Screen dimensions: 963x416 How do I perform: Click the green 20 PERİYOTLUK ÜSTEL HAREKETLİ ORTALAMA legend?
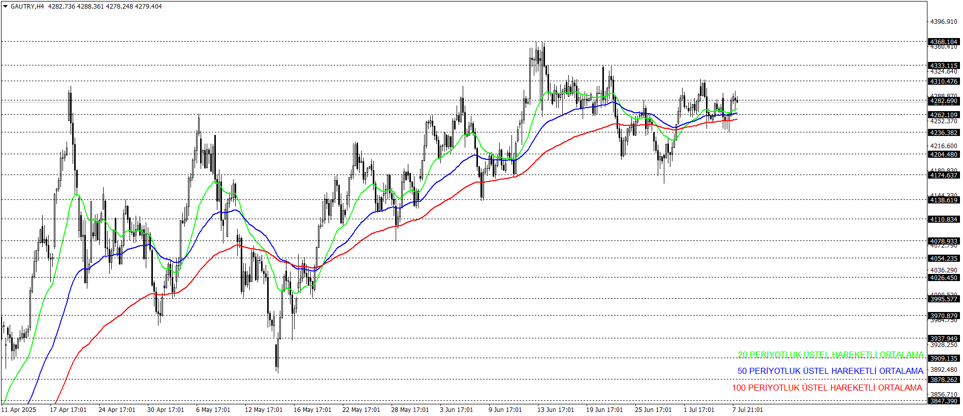[830, 355]
